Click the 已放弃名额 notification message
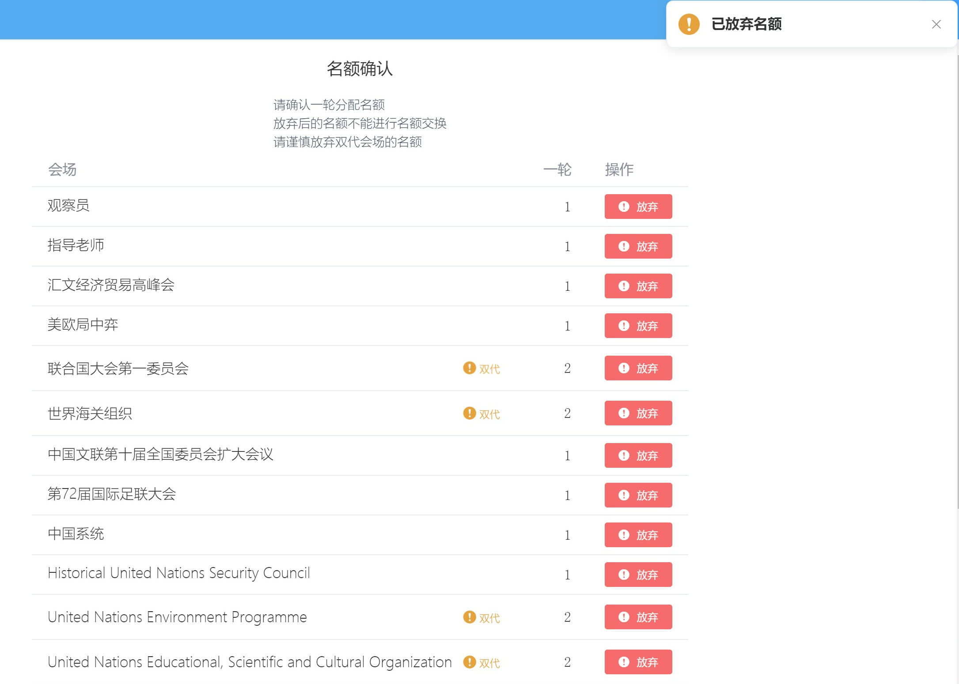 point(746,24)
